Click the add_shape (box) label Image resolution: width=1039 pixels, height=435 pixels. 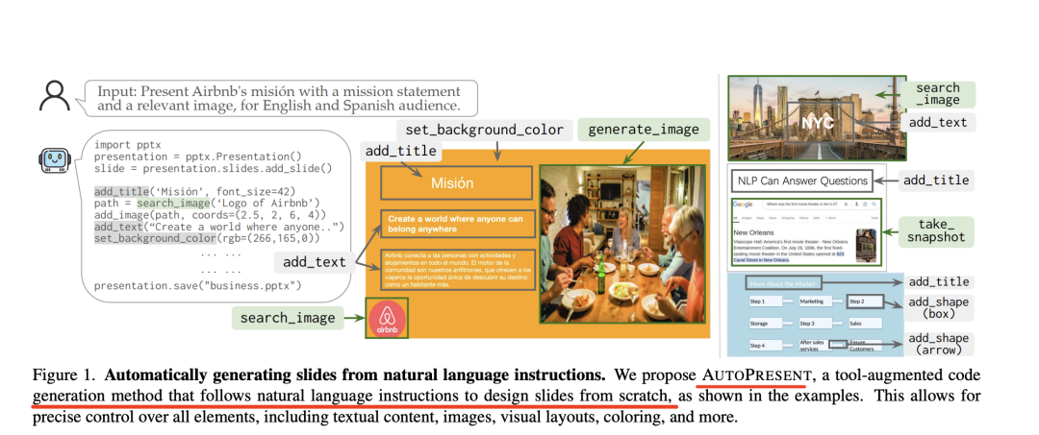point(939,307)
